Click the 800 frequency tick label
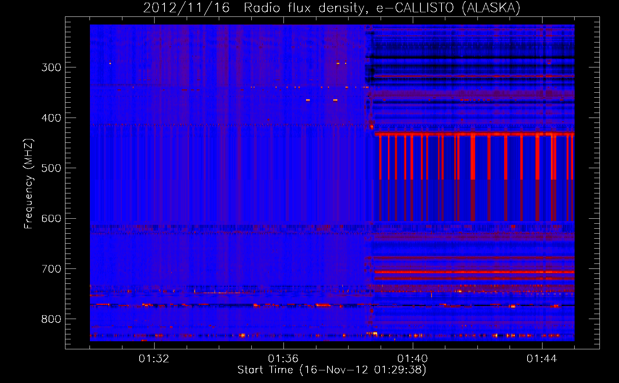The image size is (619, 383). pyautogui.click(x=51, y=319)
